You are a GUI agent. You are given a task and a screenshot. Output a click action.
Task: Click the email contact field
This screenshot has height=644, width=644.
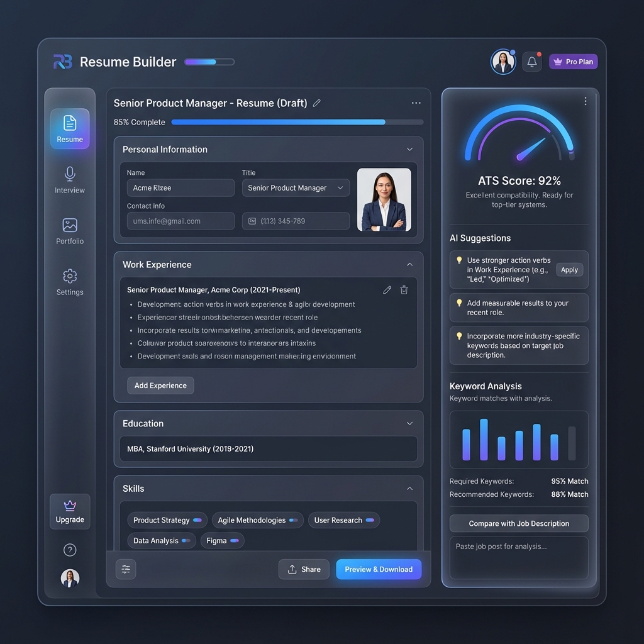click(x=180, y=221)
